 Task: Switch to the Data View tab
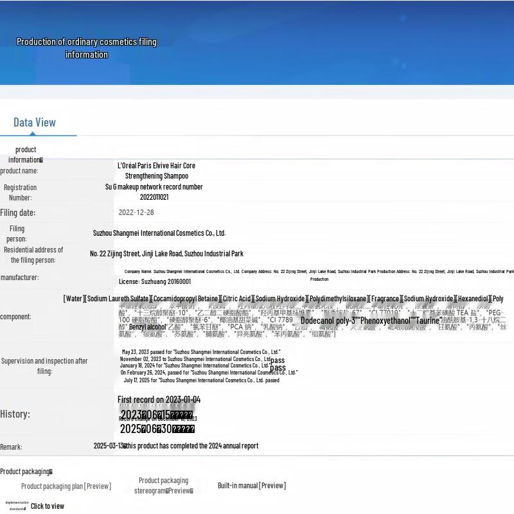[x=35, y=123]
